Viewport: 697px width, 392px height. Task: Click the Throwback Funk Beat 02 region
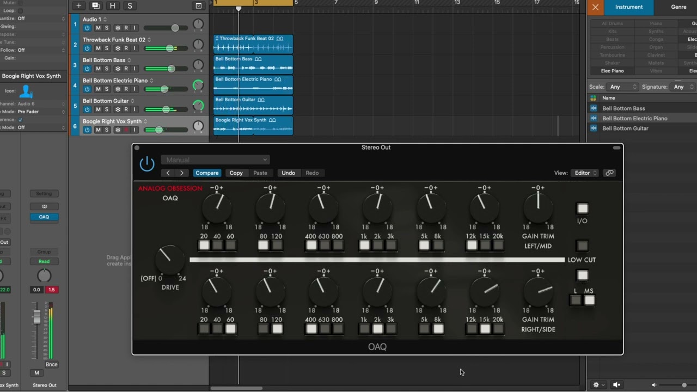(x=253, y=44)
